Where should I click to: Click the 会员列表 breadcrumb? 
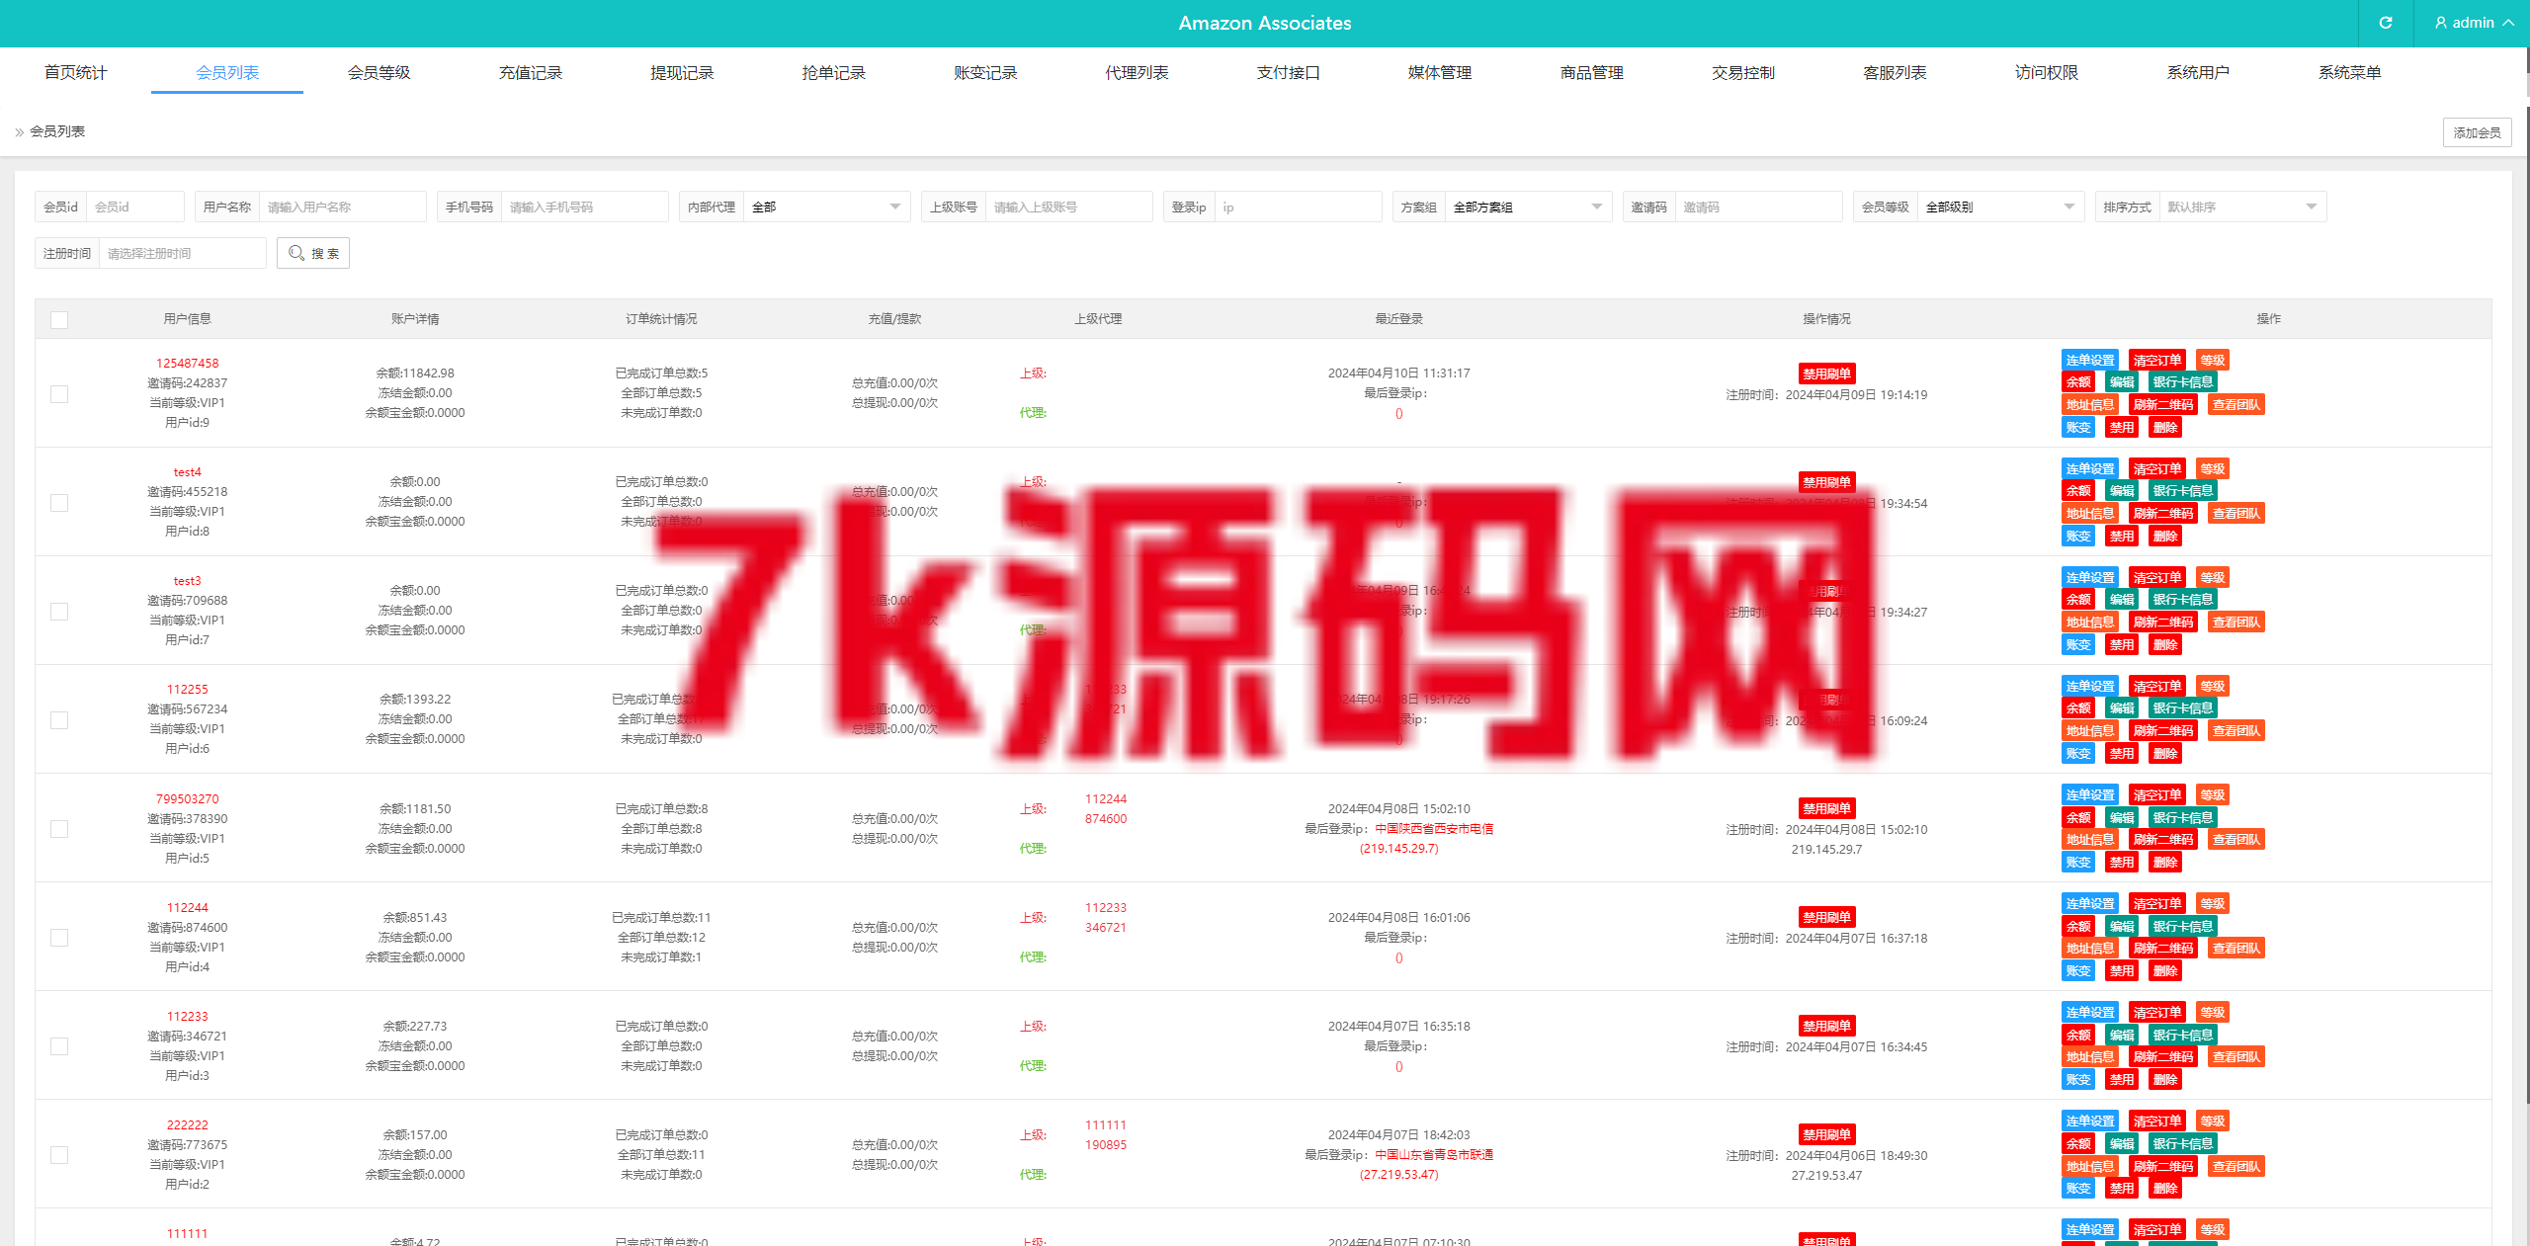click(x=57, y=131)
